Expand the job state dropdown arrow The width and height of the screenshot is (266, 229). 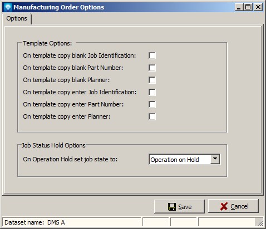tap(215, 159)
